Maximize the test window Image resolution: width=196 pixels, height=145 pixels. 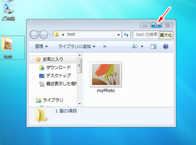click(156, 25)
